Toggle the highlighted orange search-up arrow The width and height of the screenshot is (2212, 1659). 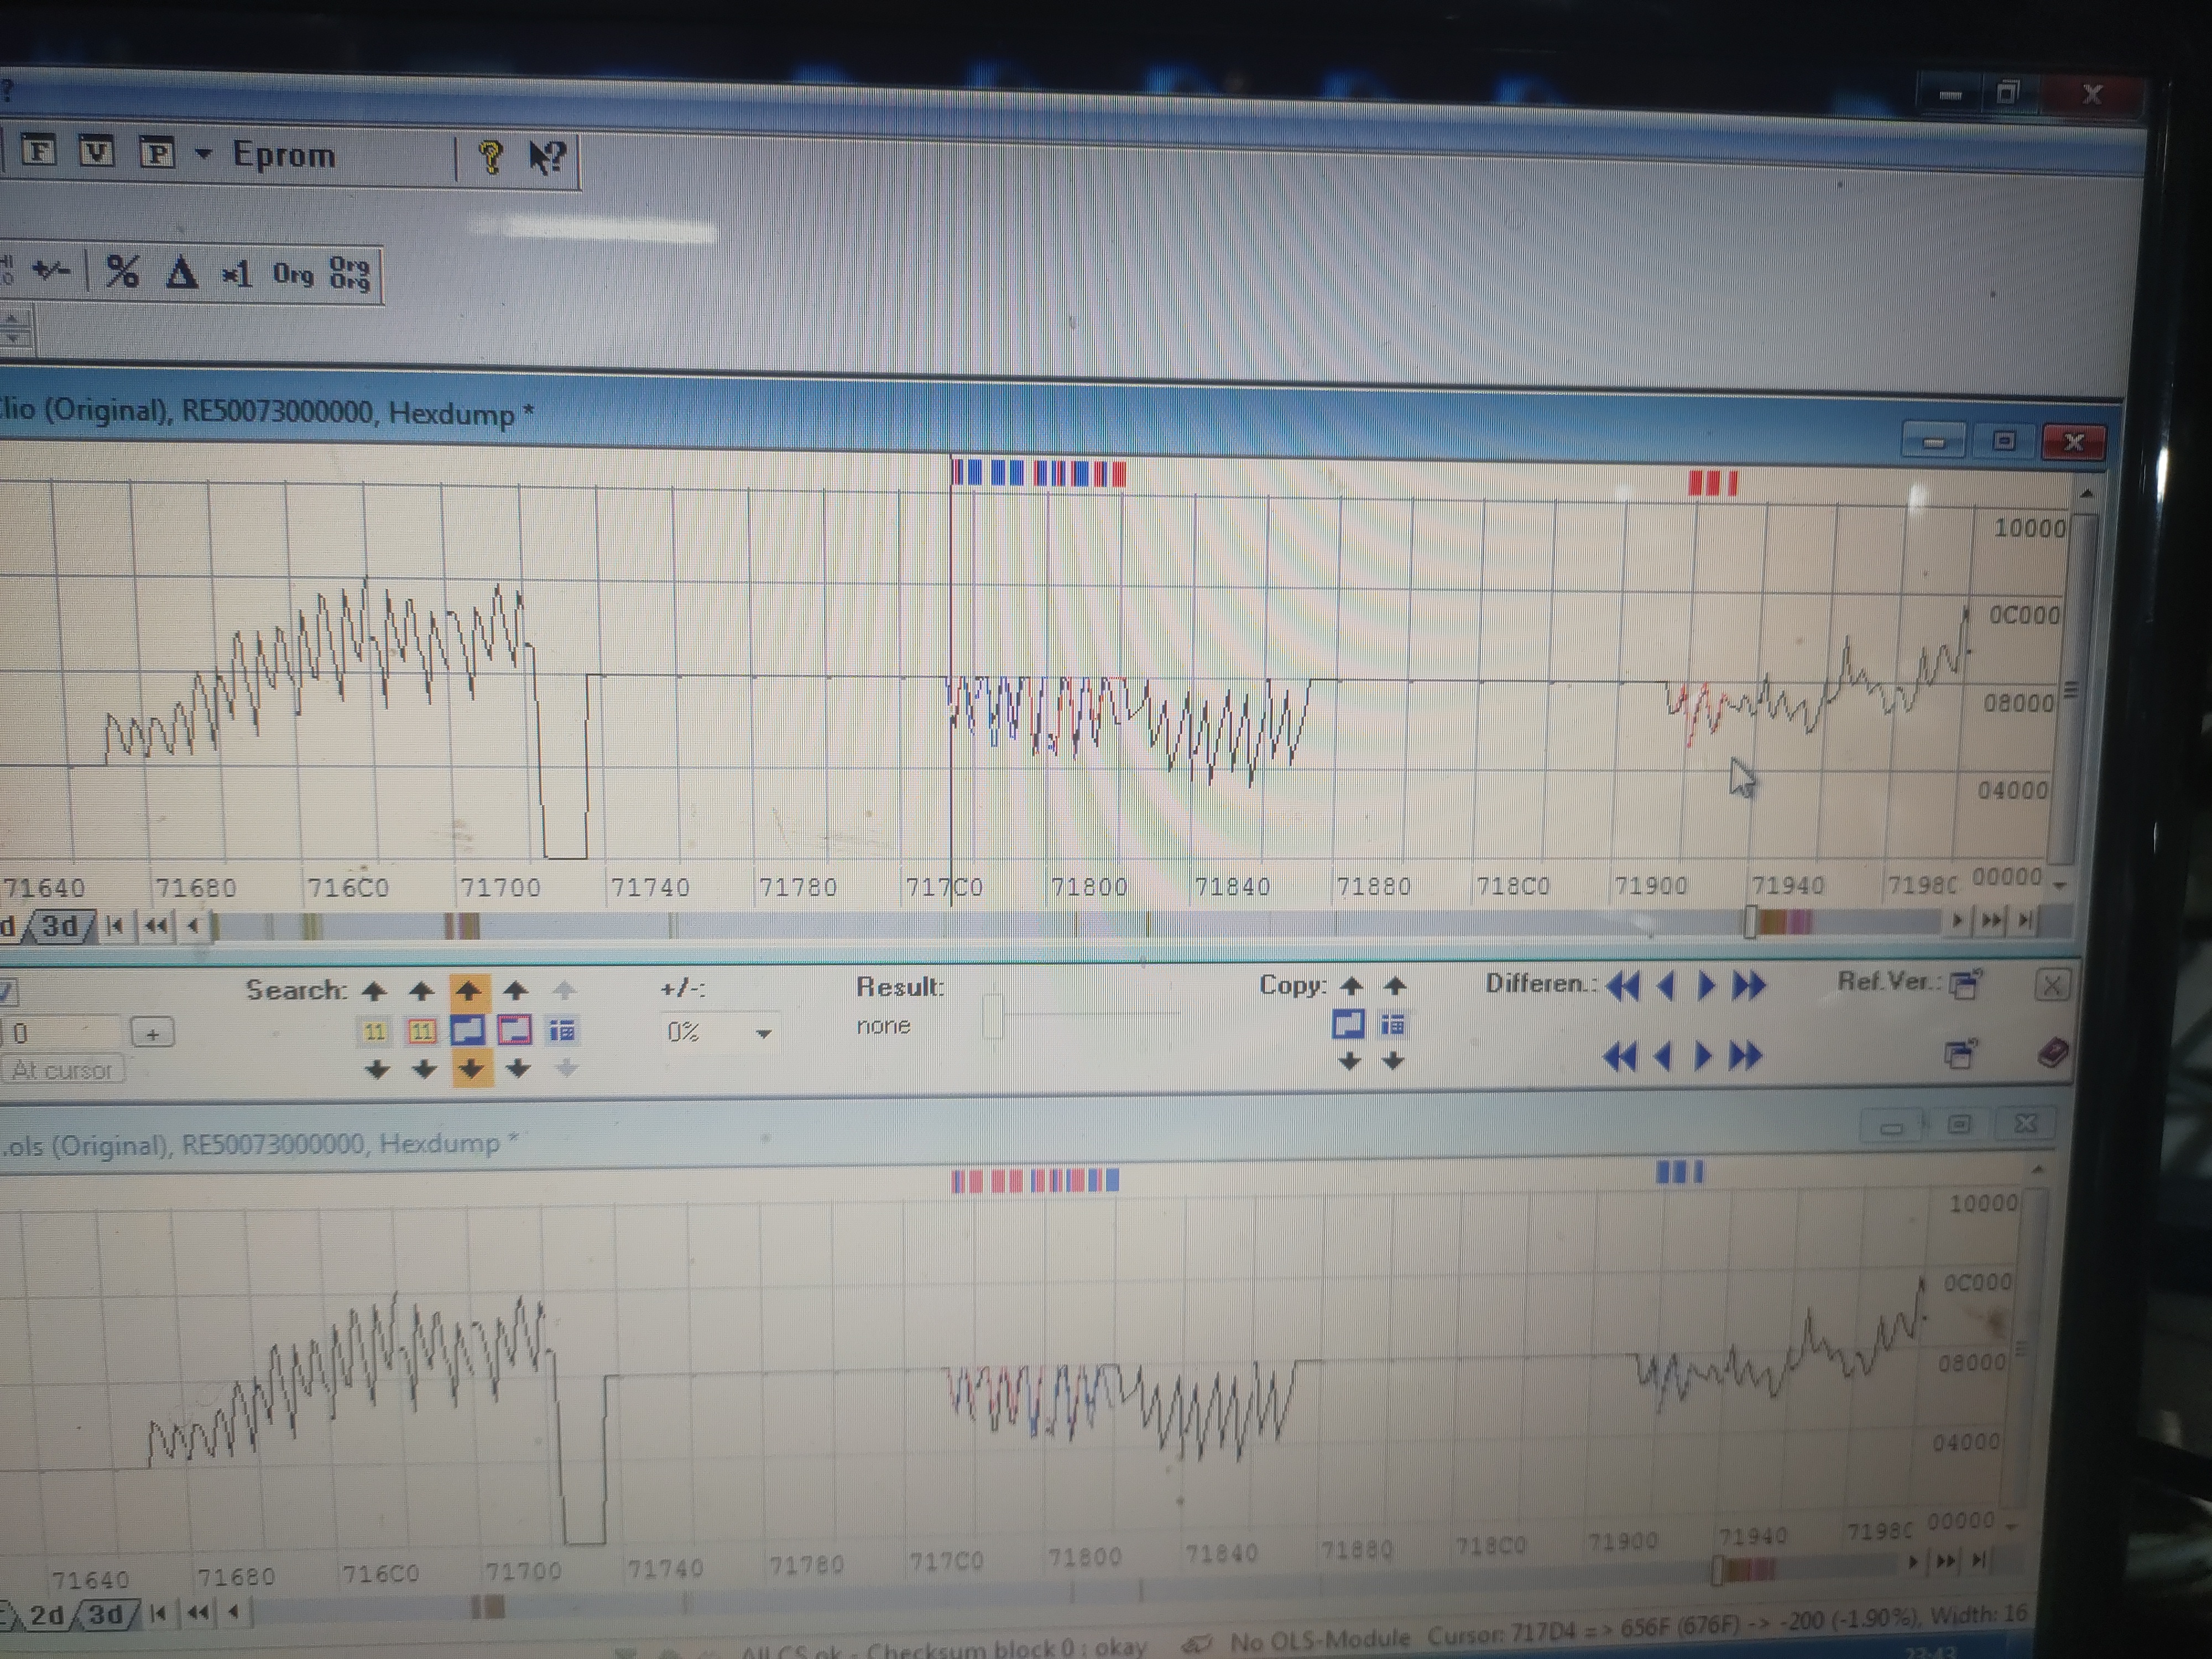pyautogui.click(x=468, y=990)
